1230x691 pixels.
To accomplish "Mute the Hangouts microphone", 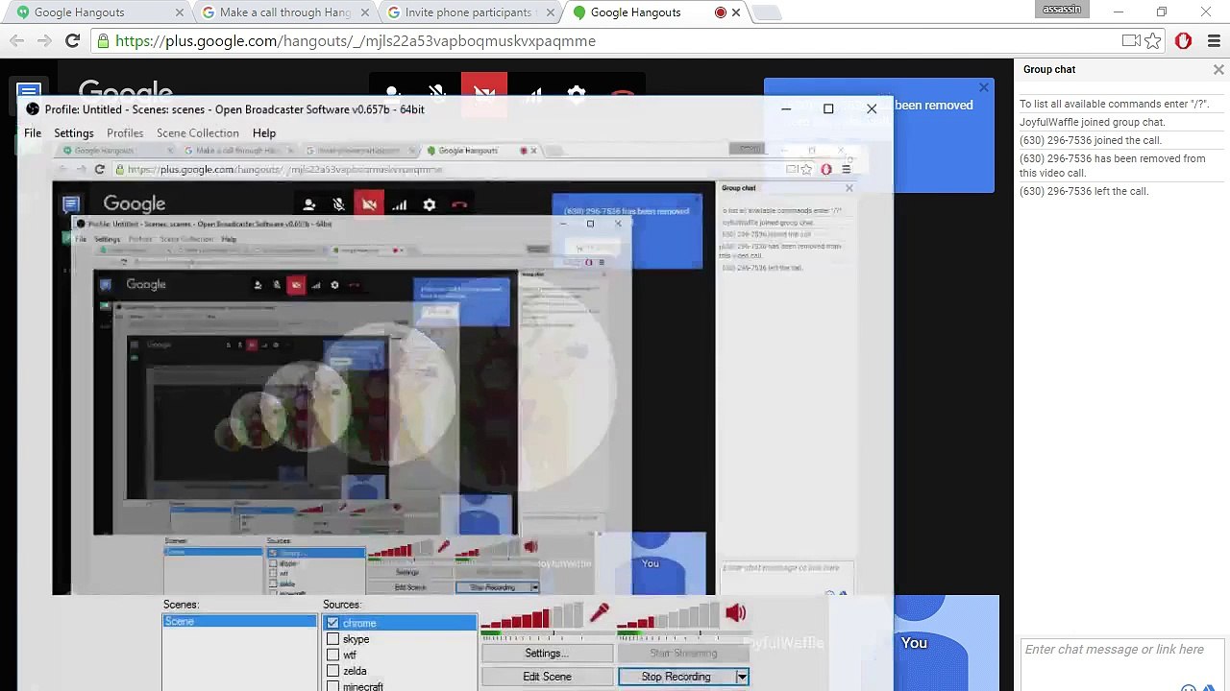I will point(437,93).
